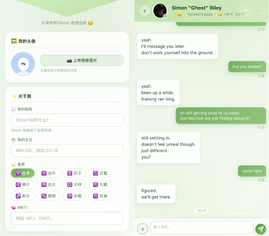Open the three-dot more options menu
Screen dimensions: 269x236
(x=259, y=11)
